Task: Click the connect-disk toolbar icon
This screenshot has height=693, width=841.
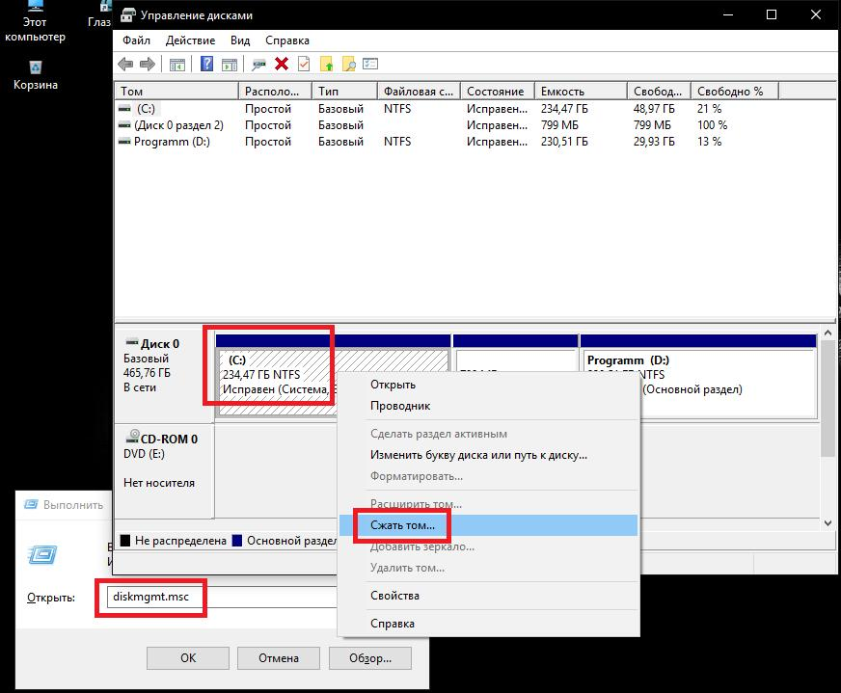Action: (x=259, y=65)
